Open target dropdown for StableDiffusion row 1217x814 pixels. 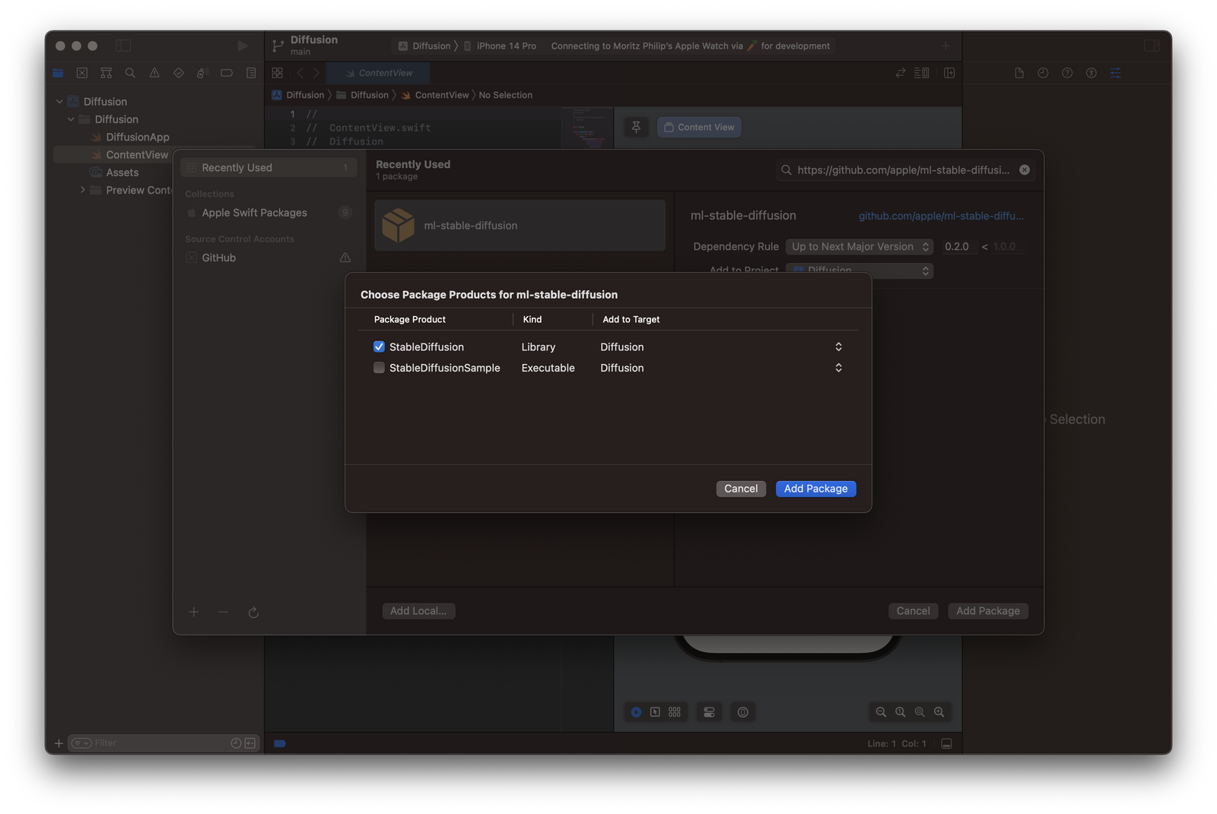pyautogui.click(x=838, y=347)
